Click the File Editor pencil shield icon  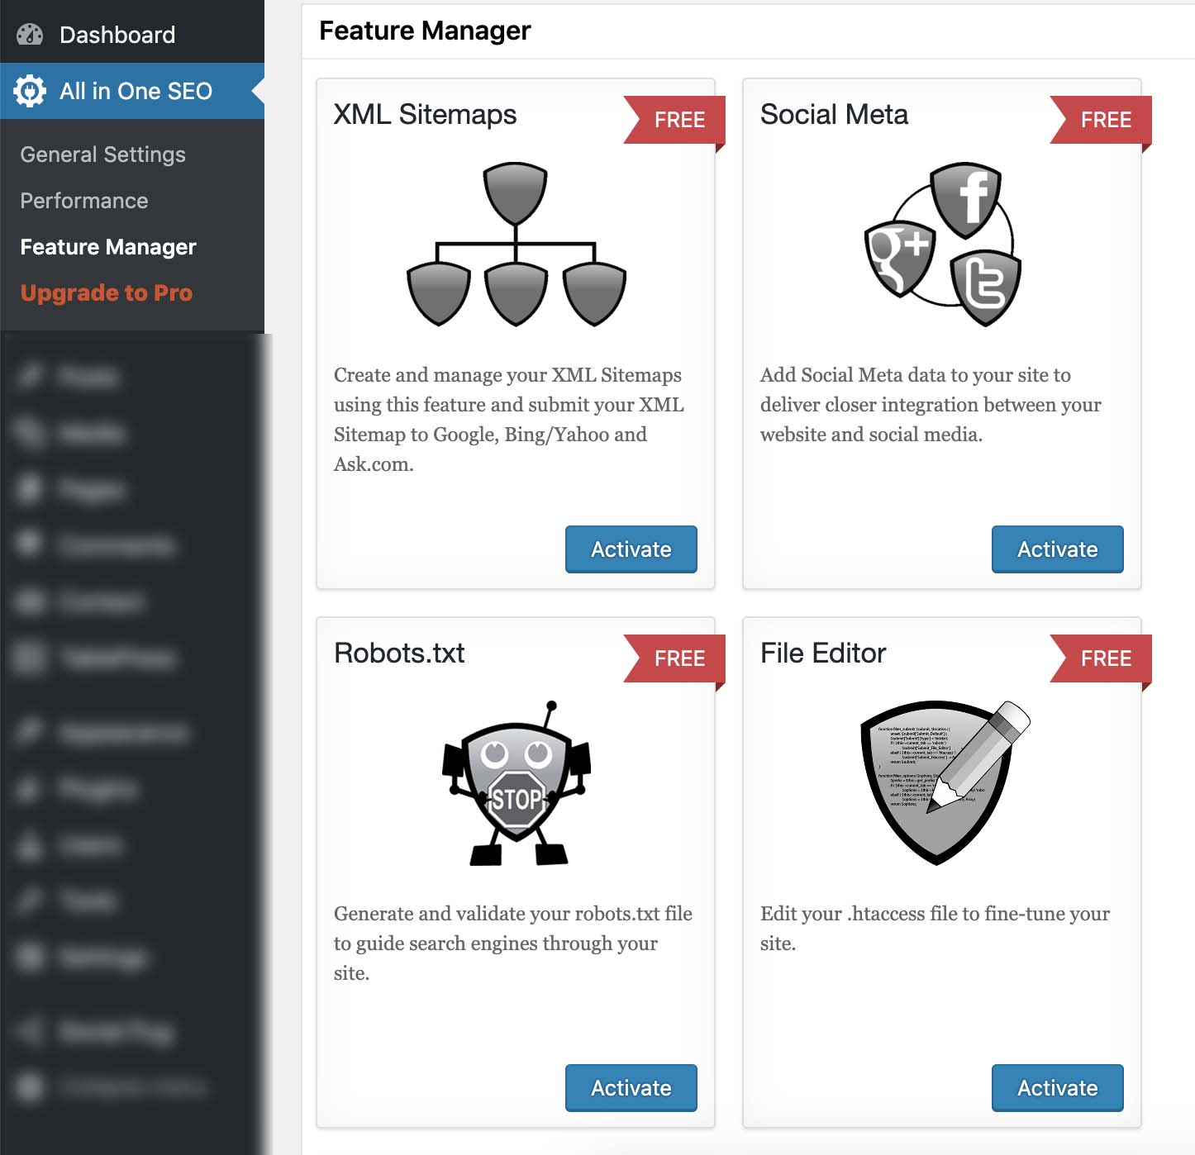click(x=945, y=783)
